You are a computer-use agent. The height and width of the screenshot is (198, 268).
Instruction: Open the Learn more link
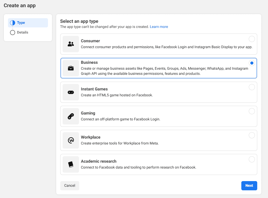pos(159,27)
